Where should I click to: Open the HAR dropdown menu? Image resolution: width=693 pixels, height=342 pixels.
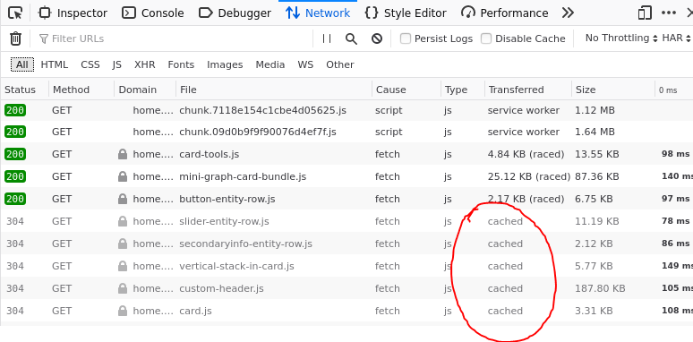coord(676,38)
